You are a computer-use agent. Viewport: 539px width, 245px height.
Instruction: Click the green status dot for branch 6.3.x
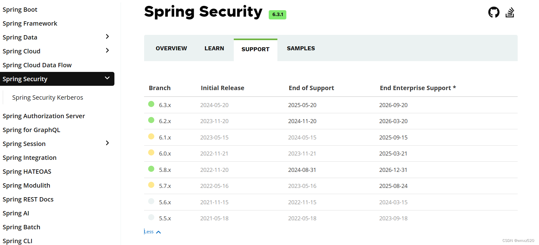coord(151,104)
